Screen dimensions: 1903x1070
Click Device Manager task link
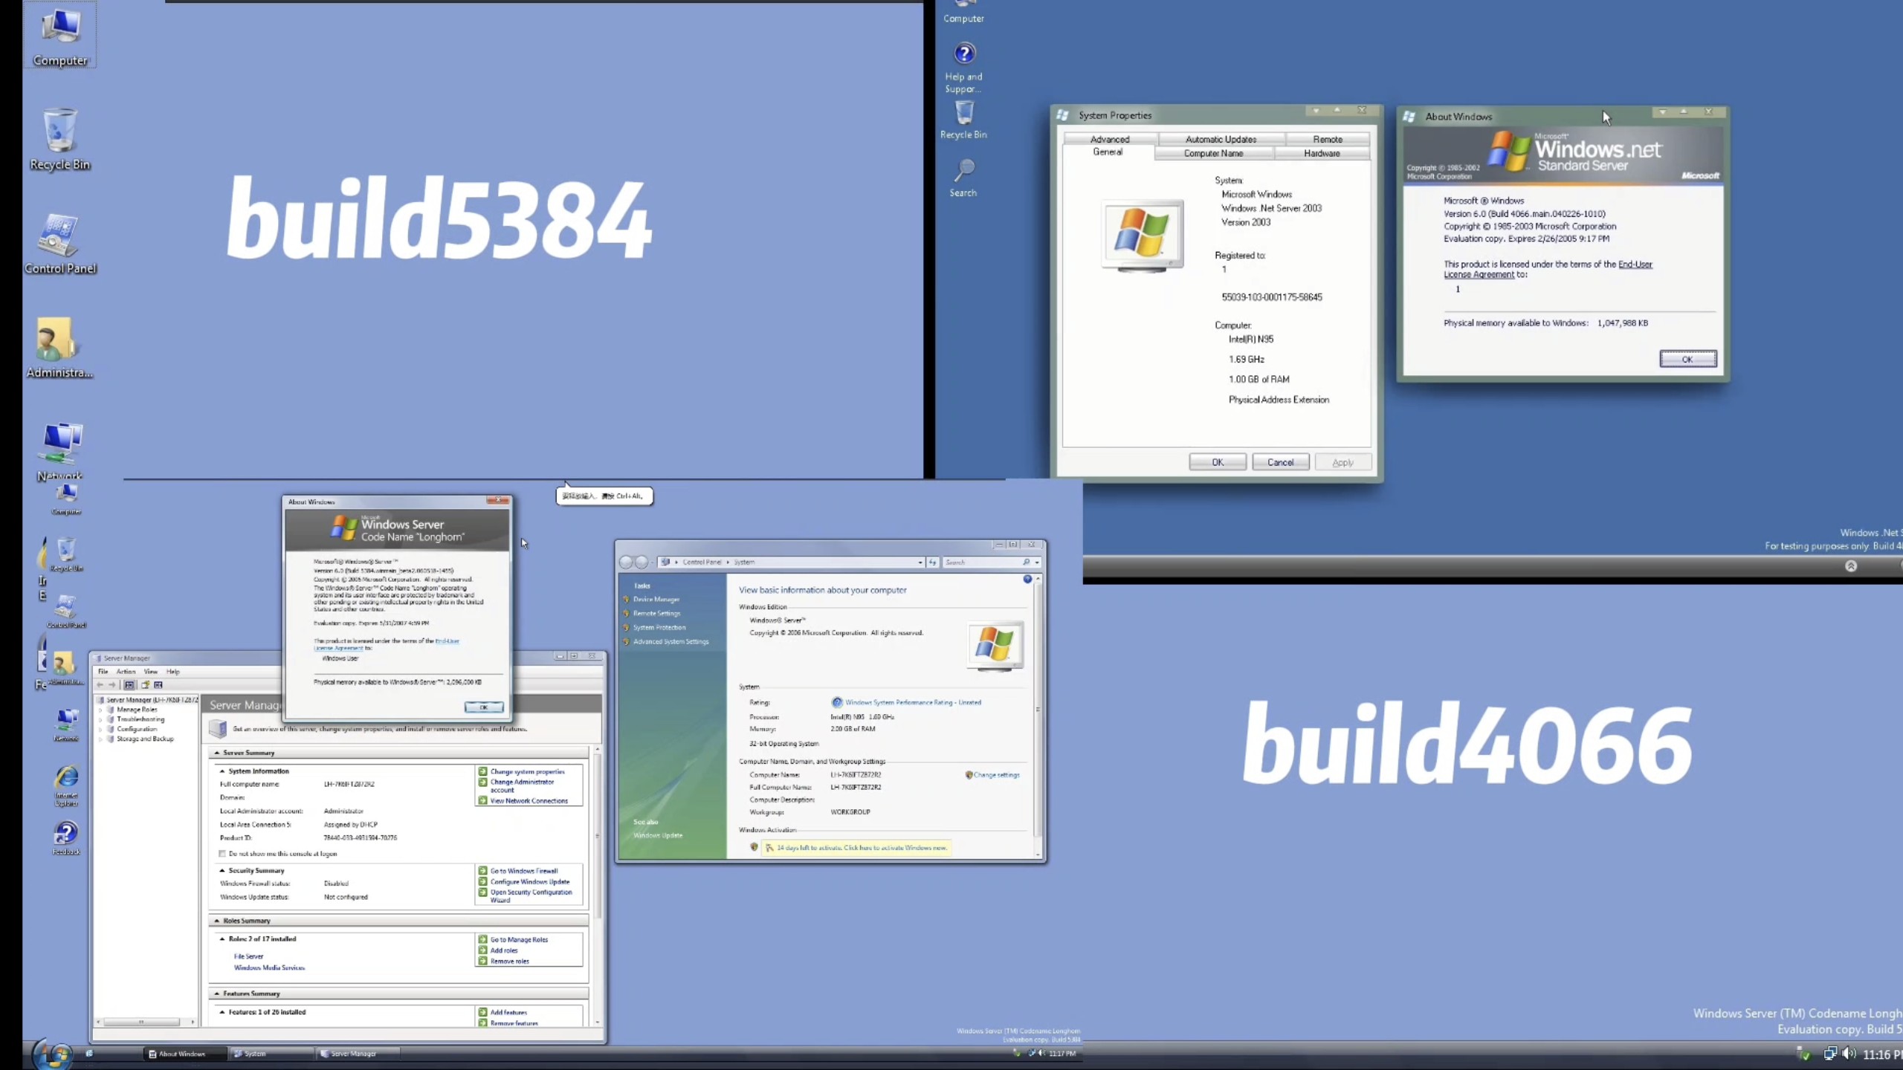click(x=656, y=600)
